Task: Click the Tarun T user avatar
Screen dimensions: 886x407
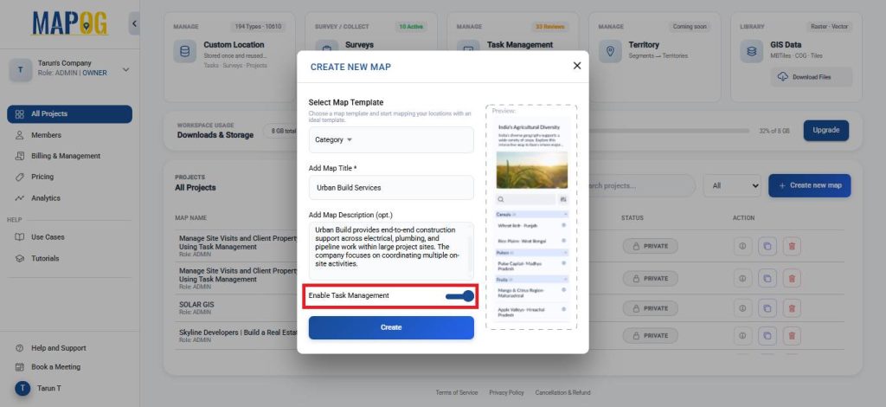Action: tap(22, 388)
